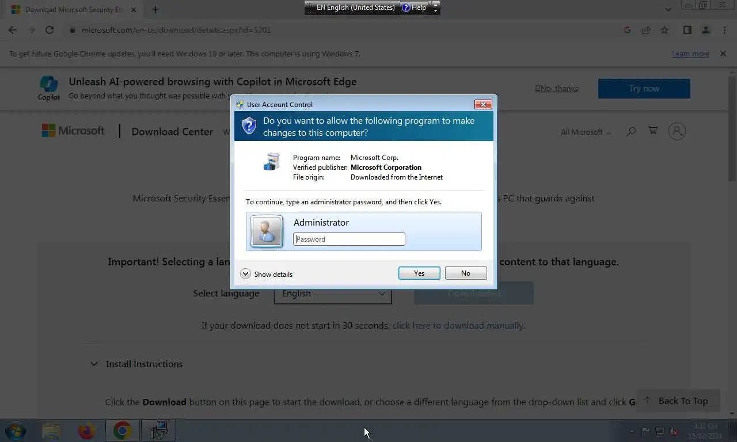The image size is (737, 442).
Task: Open Chrome profile icon
Action: 705,30
